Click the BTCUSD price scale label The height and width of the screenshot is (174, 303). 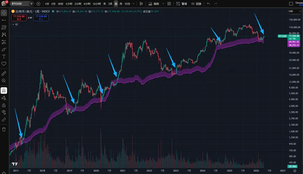[282, 36]
